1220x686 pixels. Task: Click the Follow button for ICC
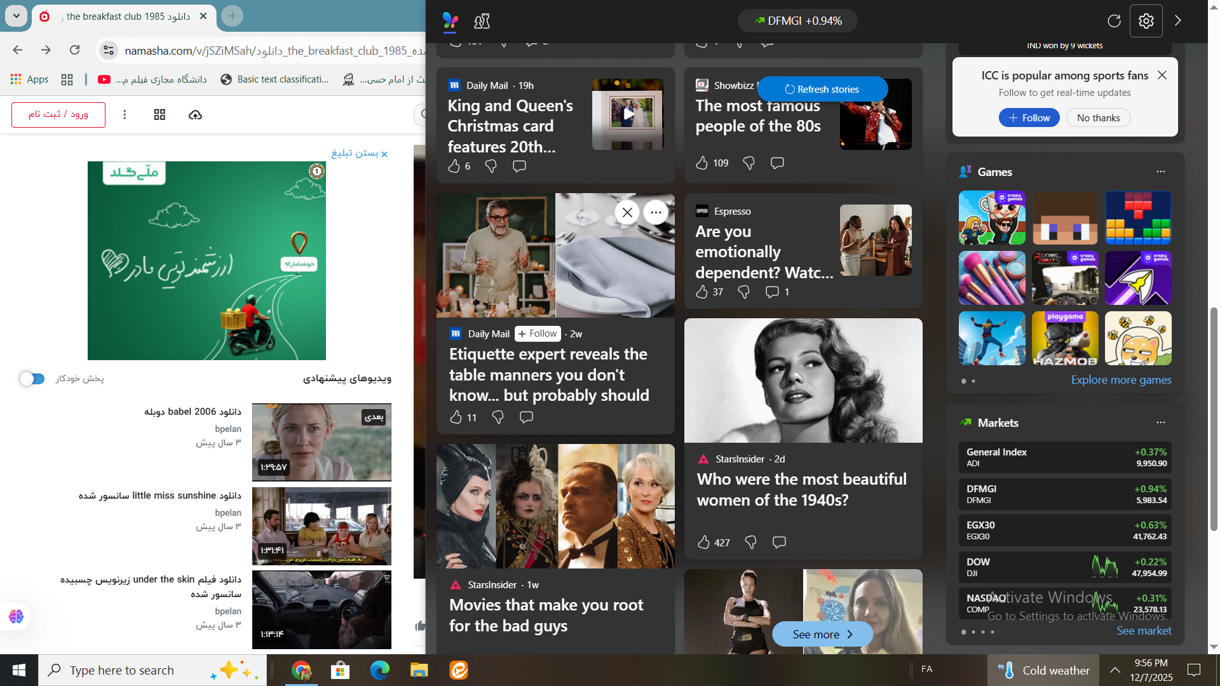point(1029,118)
